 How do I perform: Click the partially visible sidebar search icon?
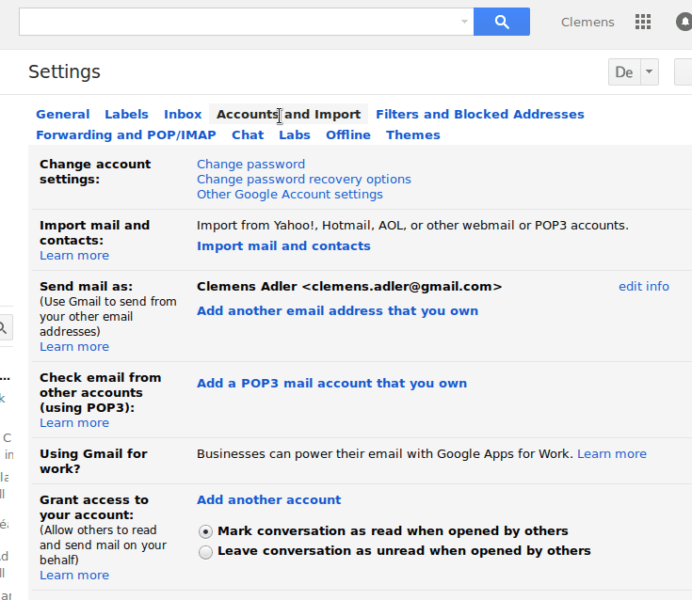click(x=3, y=327)
